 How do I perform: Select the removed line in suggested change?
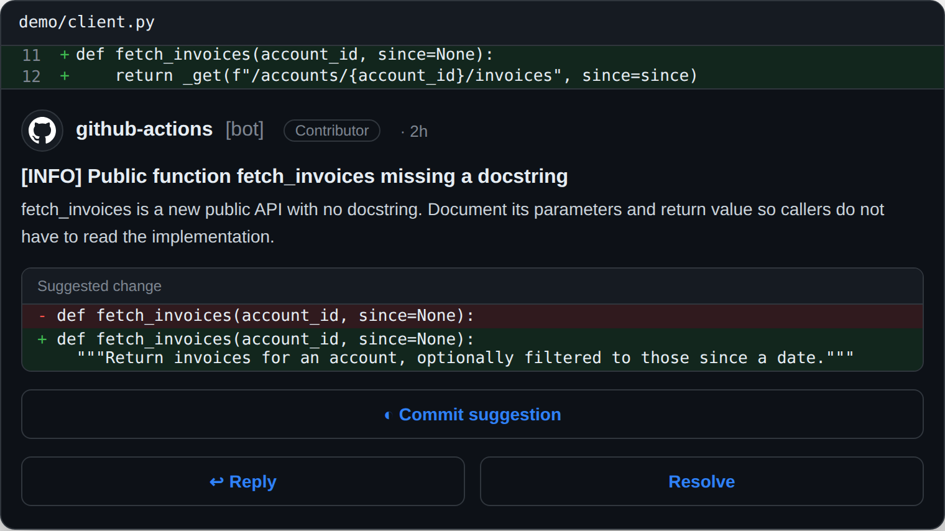(x=472, y=316)
